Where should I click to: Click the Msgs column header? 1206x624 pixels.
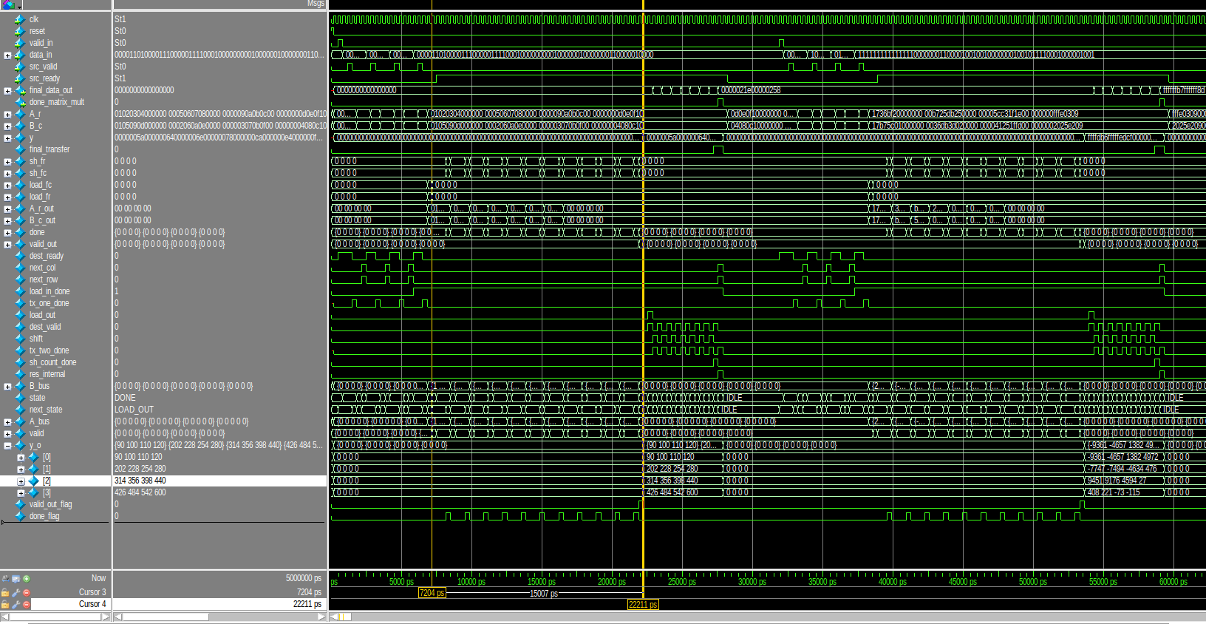click(x=316, y=4)
